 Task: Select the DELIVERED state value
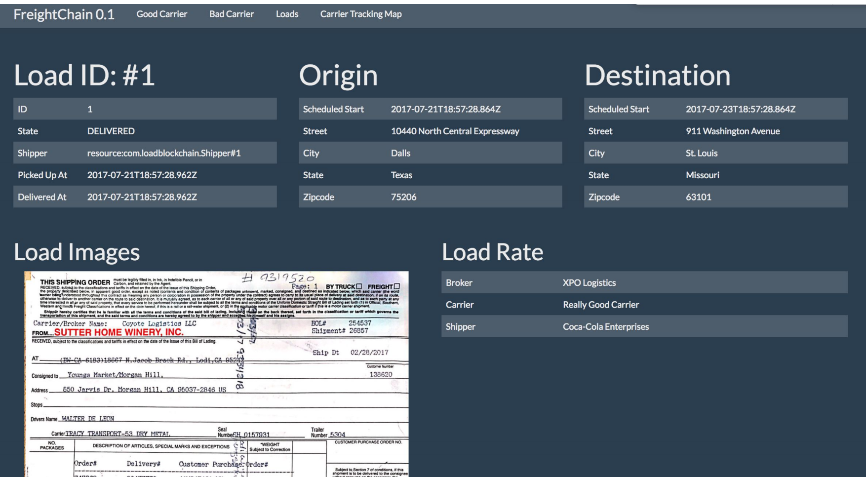(111, 131)
